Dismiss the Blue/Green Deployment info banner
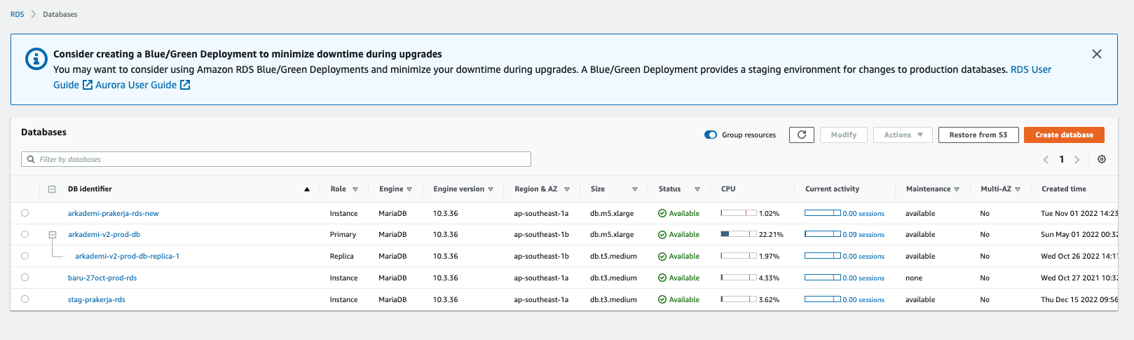Screen dimensions: 1134x340 [1096, 54]
